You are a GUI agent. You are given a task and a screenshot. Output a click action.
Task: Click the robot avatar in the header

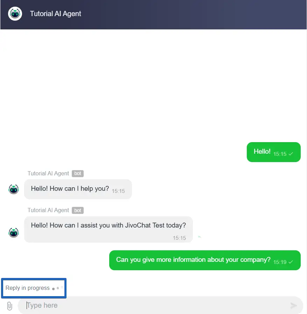pos(15,14)
